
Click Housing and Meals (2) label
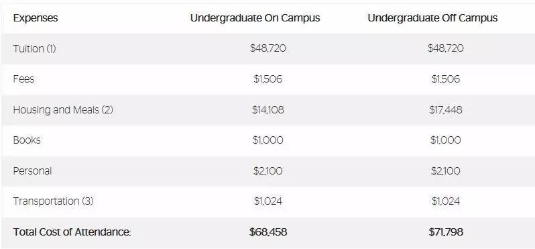(63, 110)
